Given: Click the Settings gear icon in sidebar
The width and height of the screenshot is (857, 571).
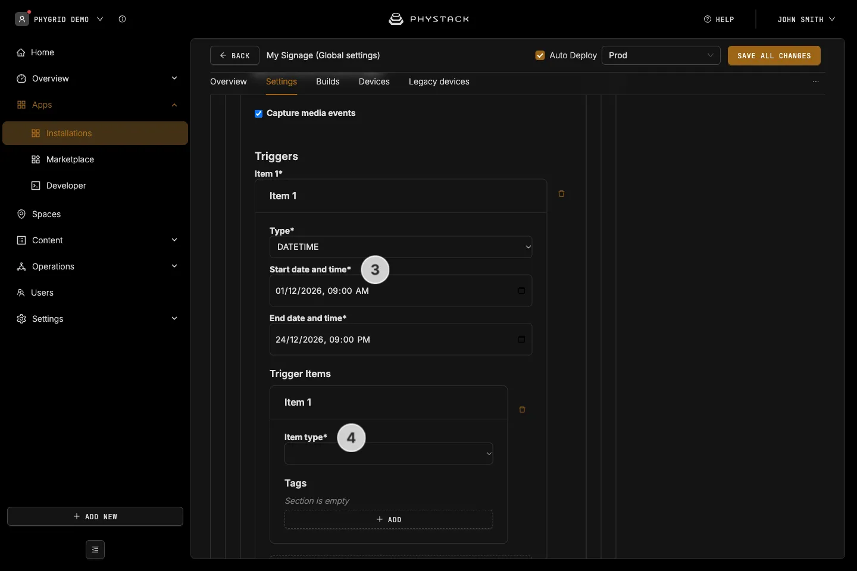Looking at the screenshot, I should 21,319.
